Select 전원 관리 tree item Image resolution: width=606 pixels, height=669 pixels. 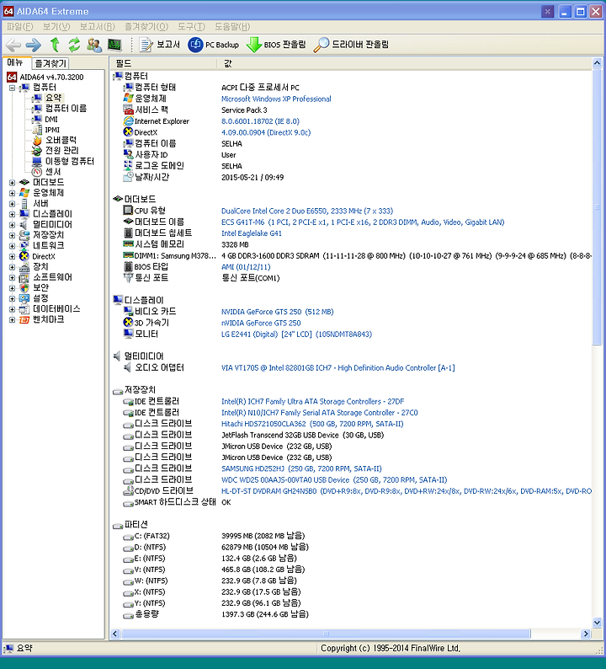(61, 150)
